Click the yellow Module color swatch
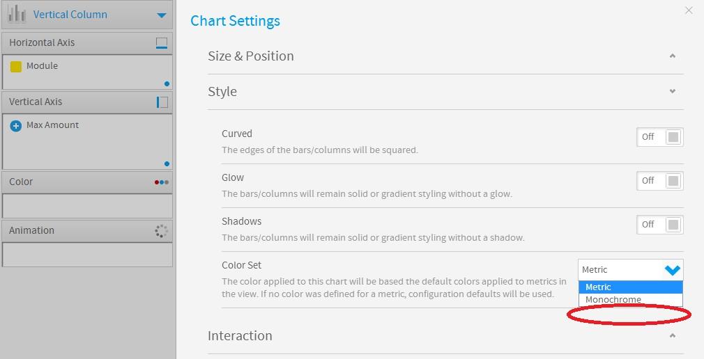 click(16, 67)
